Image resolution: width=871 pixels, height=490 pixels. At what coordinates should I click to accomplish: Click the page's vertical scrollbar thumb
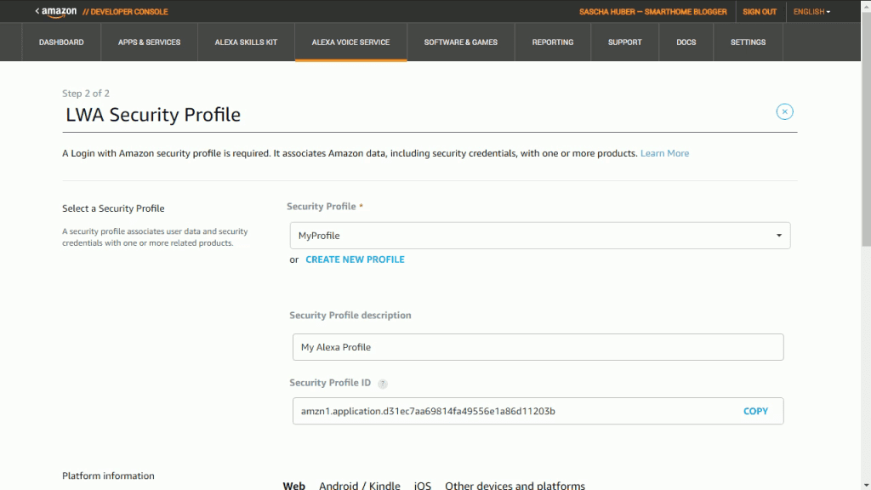866,128
